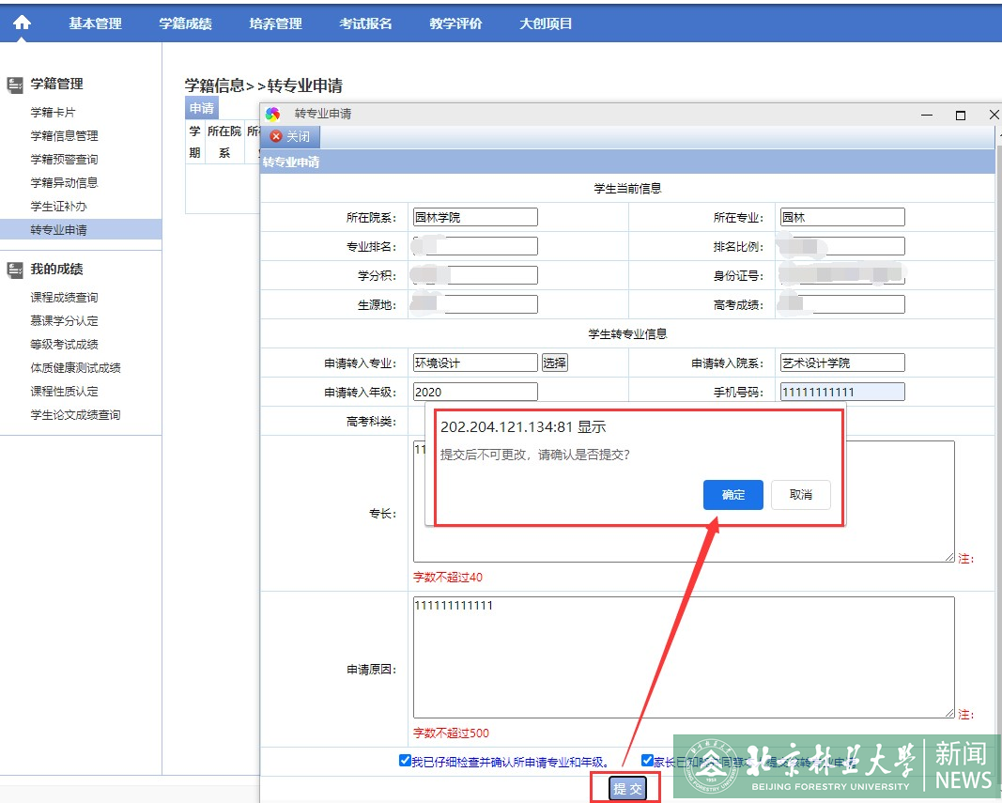Click the home icon in navigation bar
This screenshot has width=1002, height=803.
click(22, 23)
